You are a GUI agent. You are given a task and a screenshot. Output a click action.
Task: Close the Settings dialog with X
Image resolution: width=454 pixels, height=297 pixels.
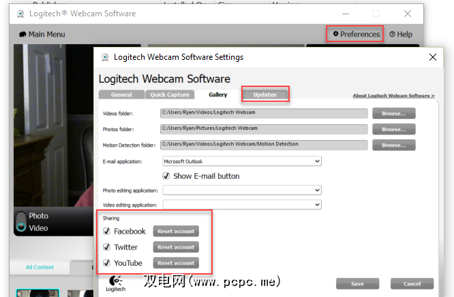(x=433, y=57)
